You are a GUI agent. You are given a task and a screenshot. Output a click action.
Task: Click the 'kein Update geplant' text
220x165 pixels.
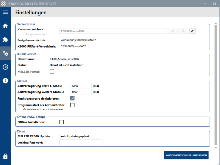pyautogui.click(x=75, y=136)
